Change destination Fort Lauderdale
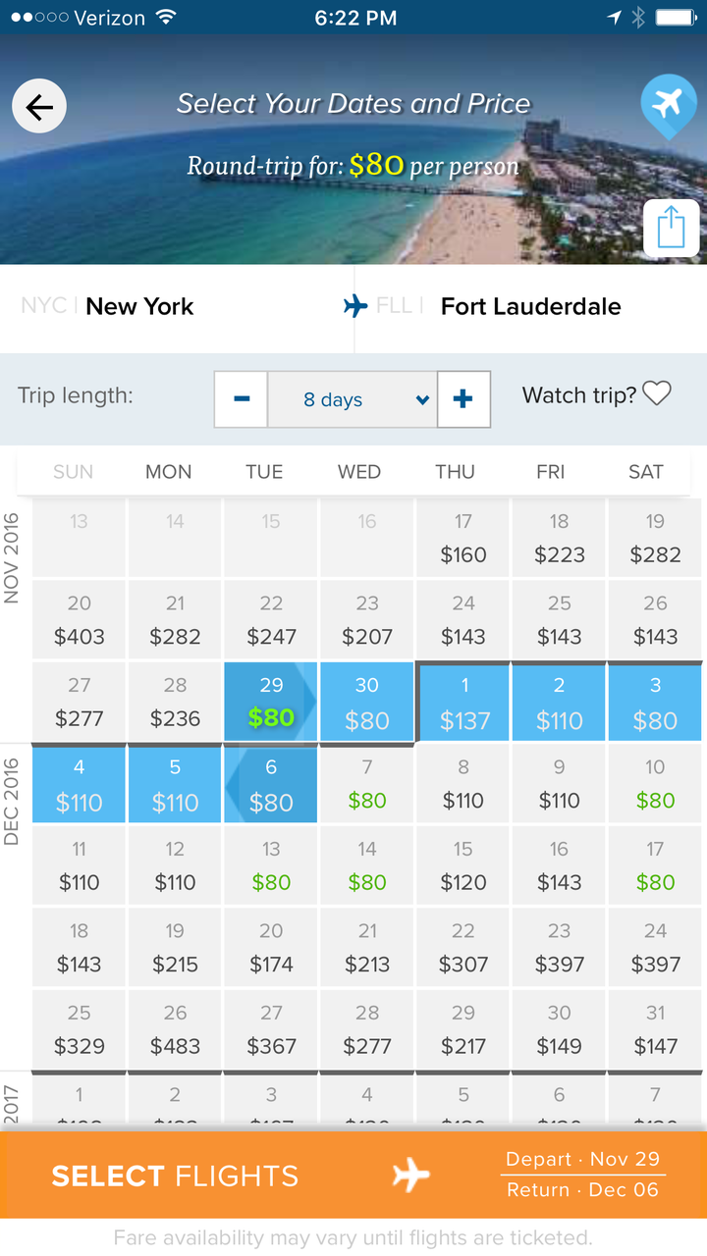The width and height of the screenshot is (707, 1256). [530, 306]
